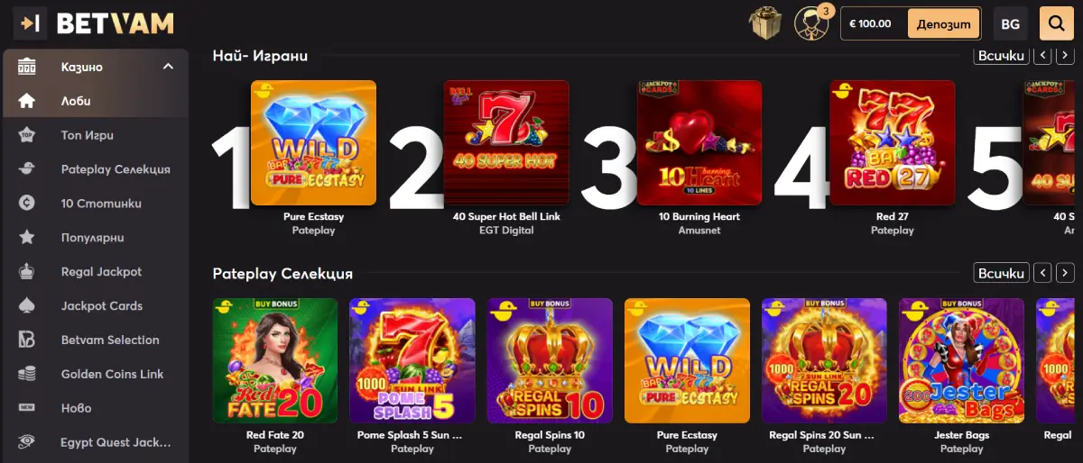Viewport: 1083px width, 463px height.
Task: Click the search magnifier icon
Action: [1056, 23]
